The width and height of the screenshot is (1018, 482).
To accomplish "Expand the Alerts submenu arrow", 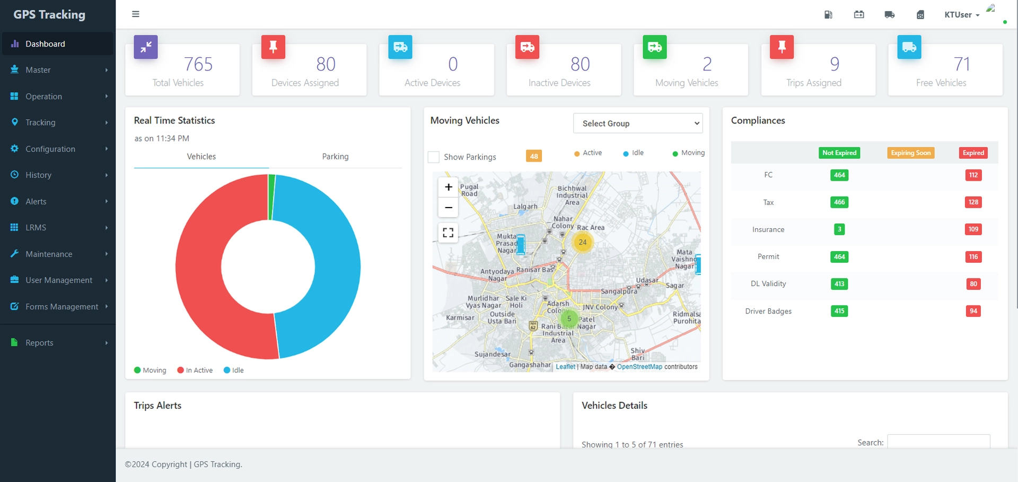I will tap(107, 201).
